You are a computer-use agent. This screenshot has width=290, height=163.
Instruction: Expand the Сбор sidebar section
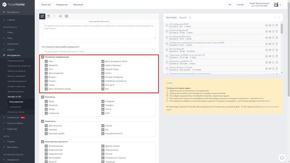(x=17, y=38)
